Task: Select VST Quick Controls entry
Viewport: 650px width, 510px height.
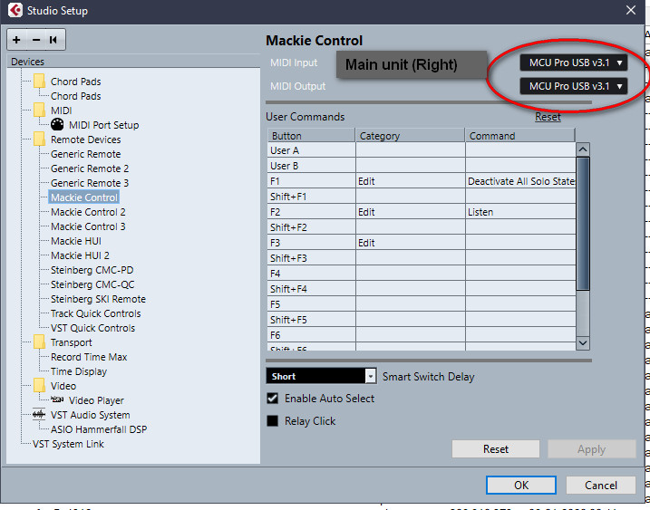Action: (x=92, y=328)
